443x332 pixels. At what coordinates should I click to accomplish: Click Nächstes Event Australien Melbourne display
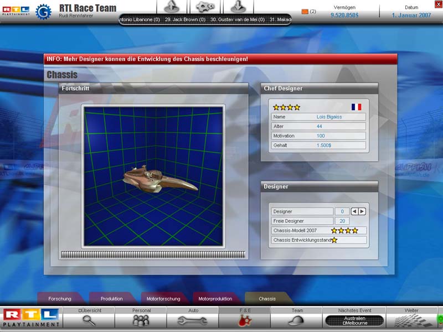tap(354, 321)
